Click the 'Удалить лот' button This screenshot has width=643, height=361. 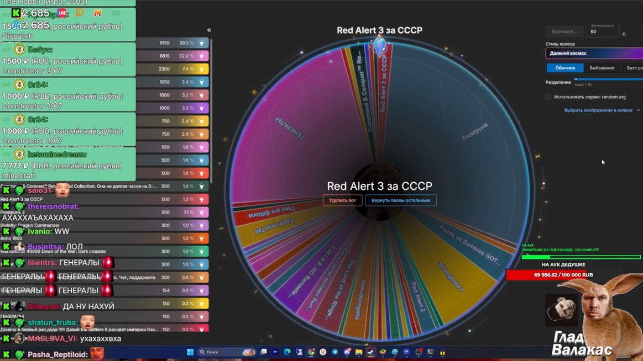(342, 200)
